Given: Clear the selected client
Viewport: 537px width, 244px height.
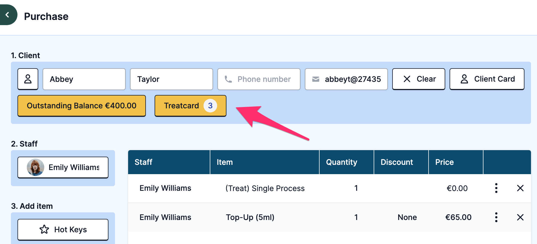Looking at the screenshot, I should (419, 79).
